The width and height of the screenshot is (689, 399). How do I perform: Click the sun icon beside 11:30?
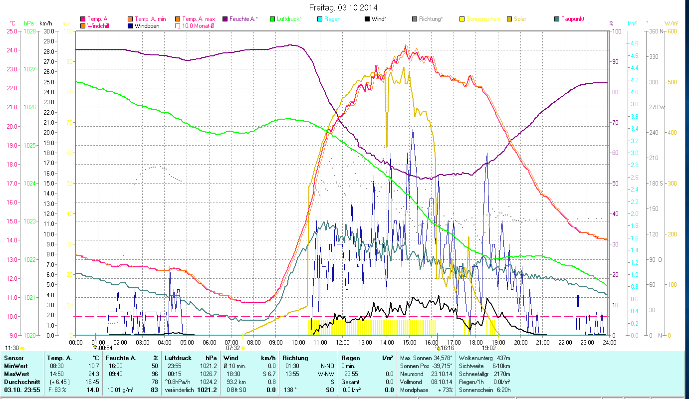pyautogui.click(x=22, y=348)
